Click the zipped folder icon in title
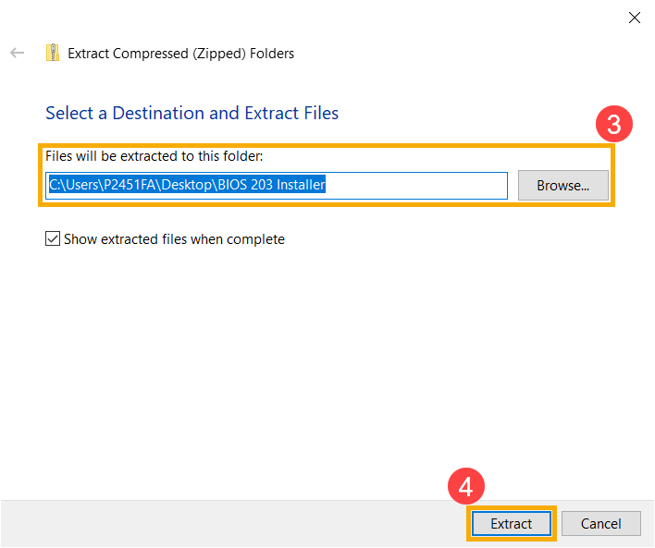This screenshot has height=548, width=655. 52,53
